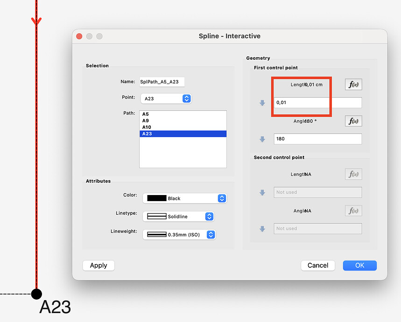Viewport: 401px width, 322px height.
Task: Select A9 in the Path list
Action: pyautogui.click(x=183, y=120)
